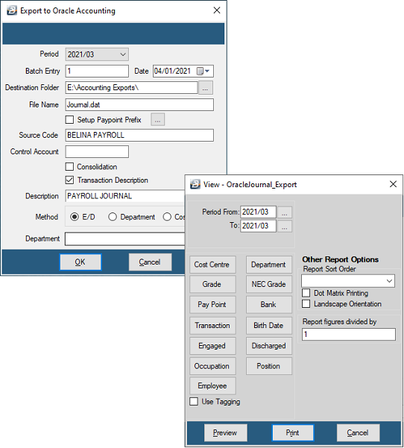The height and width of the screenshot is (448, 404).
Task: Click the Grade selection button
Action: click(x=212, y=284)
